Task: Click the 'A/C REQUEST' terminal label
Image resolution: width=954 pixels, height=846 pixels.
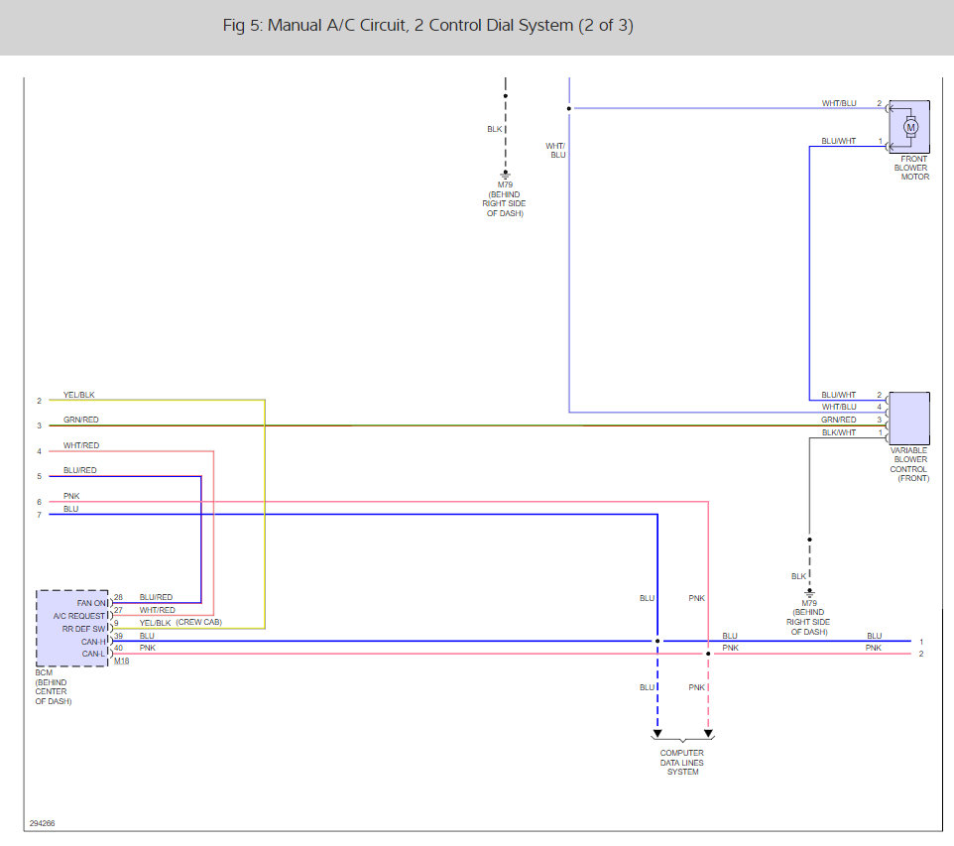Action: click(x=79, y=616)
